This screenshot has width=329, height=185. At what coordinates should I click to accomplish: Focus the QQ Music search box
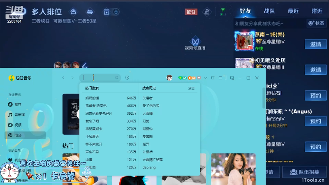coord(100,78)
